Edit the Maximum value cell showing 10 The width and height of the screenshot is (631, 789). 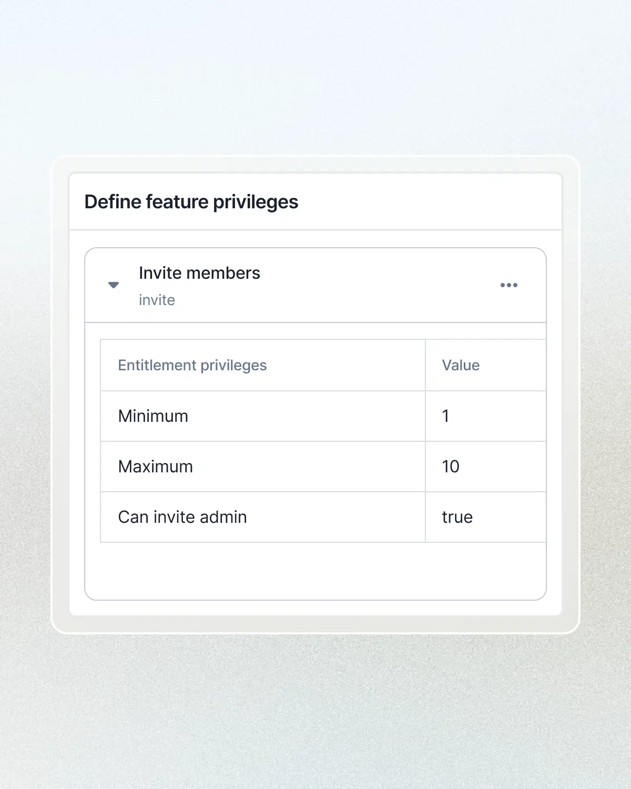[x=451, y=467]
